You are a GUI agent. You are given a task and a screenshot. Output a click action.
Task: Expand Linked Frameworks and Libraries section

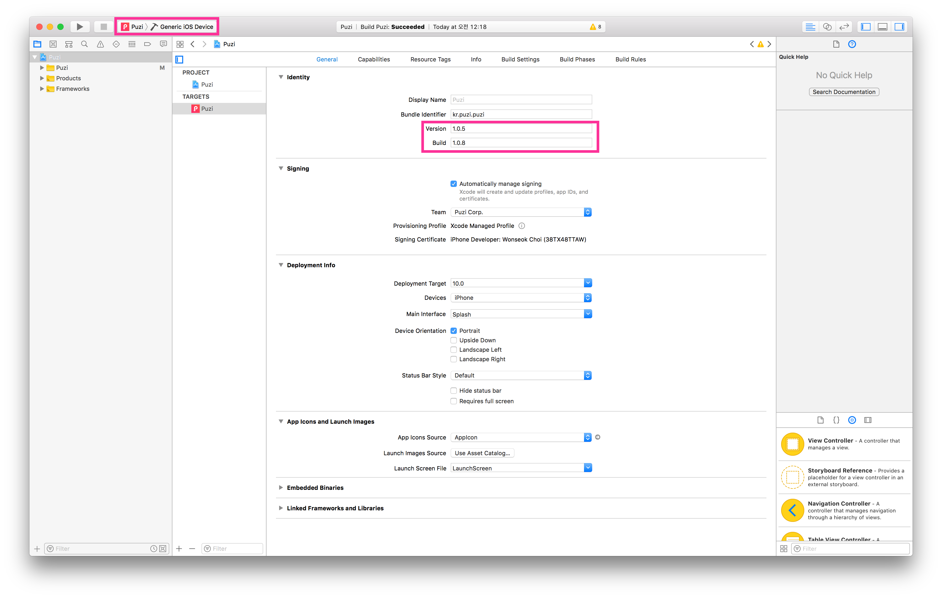pyautogui.click(x=280, y=508)
